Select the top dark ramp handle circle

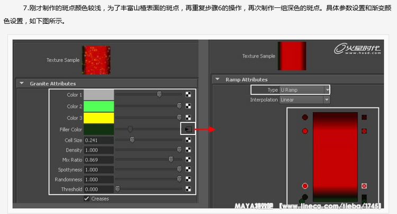click(x=305, y=117)
